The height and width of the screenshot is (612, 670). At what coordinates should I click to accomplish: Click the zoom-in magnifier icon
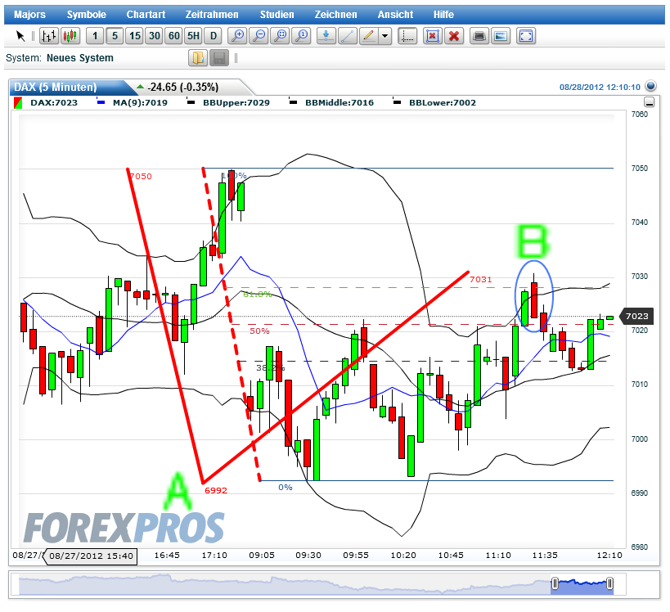point(237,36)
